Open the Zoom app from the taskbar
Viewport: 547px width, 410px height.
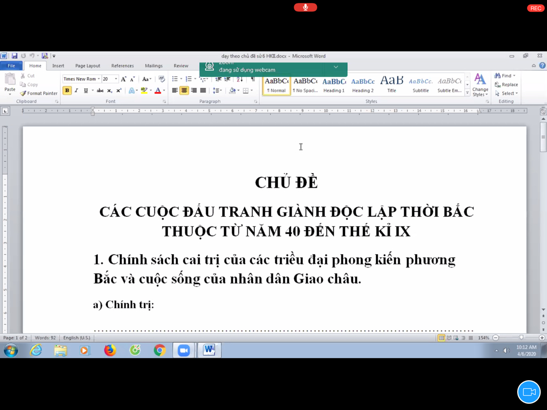point(184,350)
